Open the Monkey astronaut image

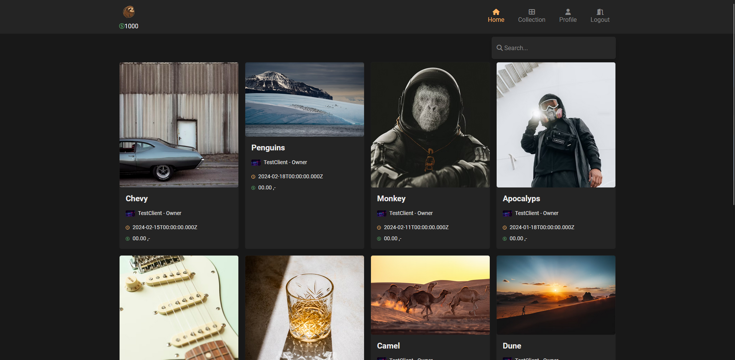coord(430,125)
